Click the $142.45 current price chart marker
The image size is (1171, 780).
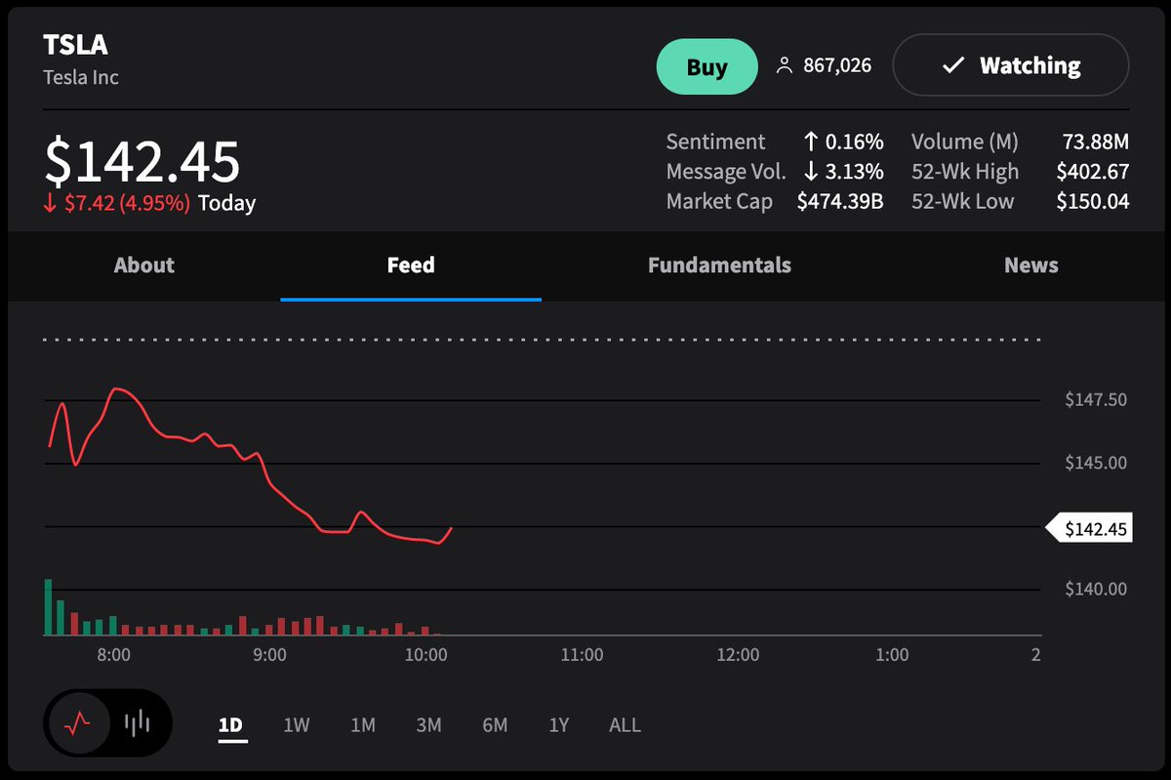(x=1091, y=529)
